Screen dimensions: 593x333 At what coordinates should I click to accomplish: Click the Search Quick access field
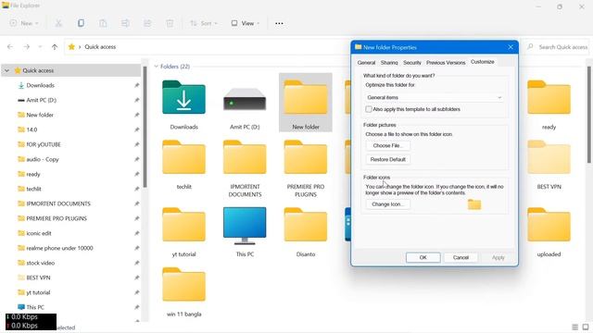558,47
